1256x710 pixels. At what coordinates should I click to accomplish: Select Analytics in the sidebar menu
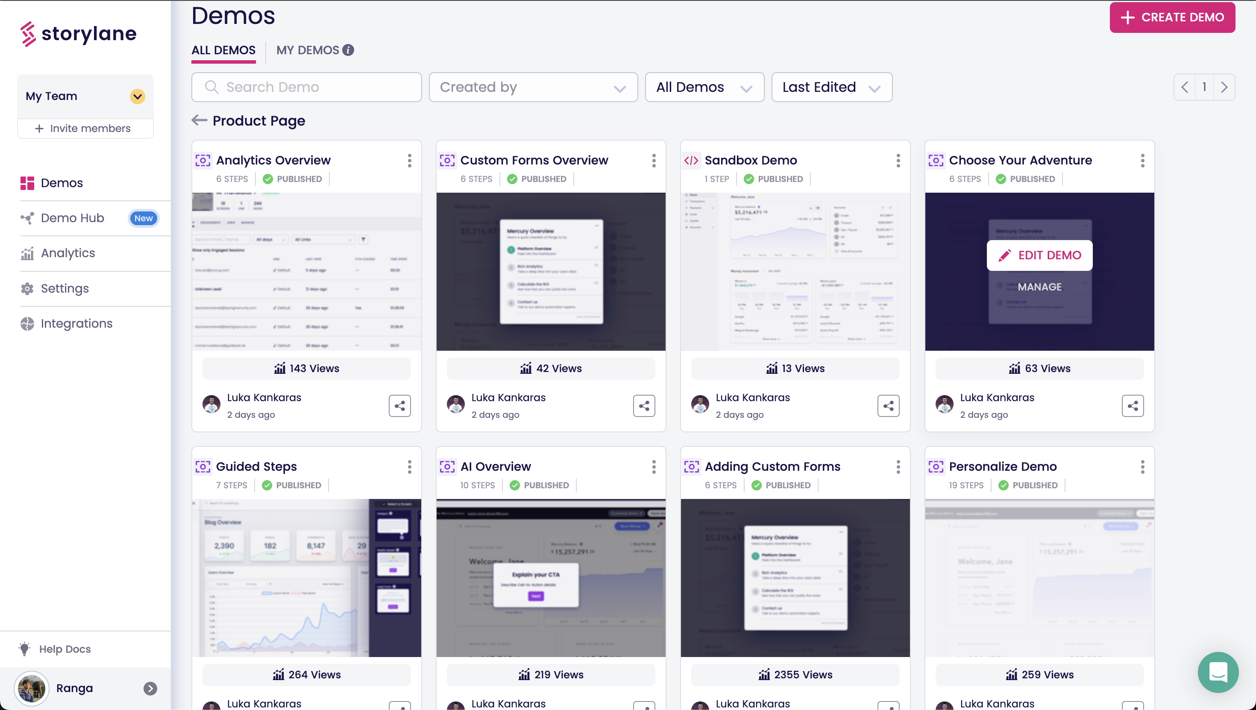68,253
